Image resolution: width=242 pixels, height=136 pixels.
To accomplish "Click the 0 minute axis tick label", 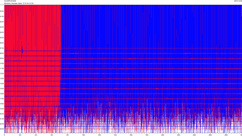I will click(4, 135).
